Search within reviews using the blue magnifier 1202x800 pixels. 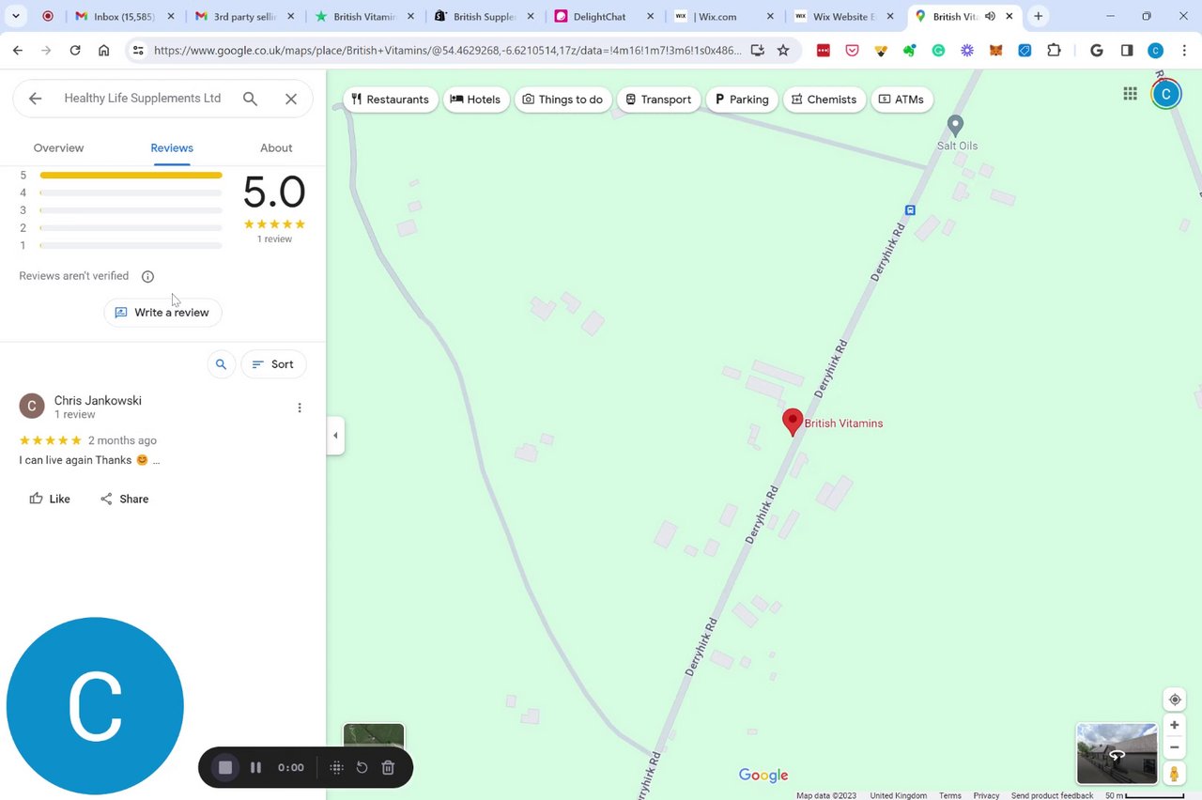[221, 364]
